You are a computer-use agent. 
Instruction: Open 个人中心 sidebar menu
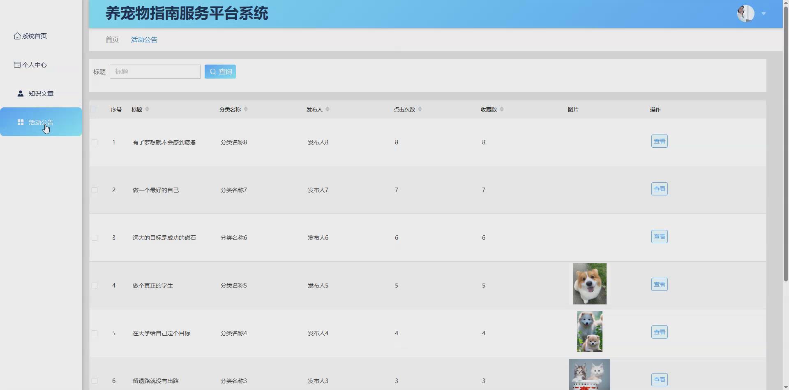click(41, 65)
